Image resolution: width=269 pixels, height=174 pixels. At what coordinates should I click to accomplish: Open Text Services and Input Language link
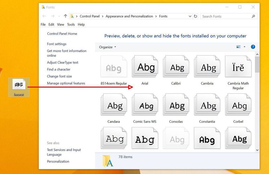pyautogui.click(x=64, y=152)
